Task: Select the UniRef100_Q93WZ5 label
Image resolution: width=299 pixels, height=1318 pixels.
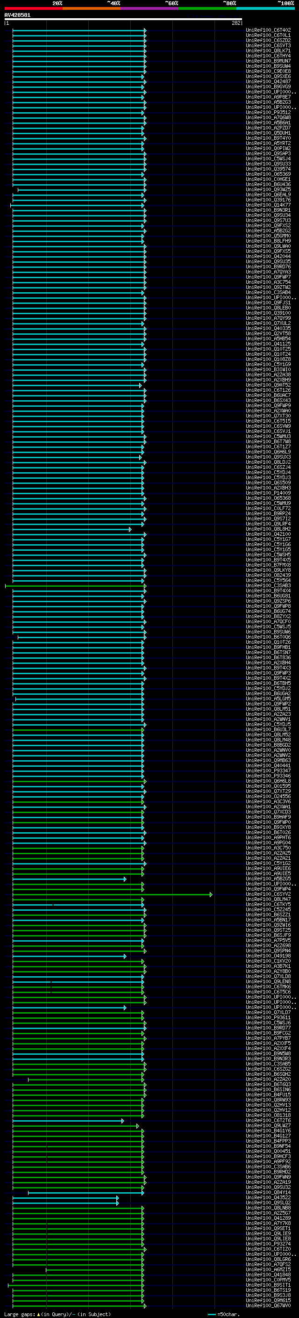Action: coord(268,190)
